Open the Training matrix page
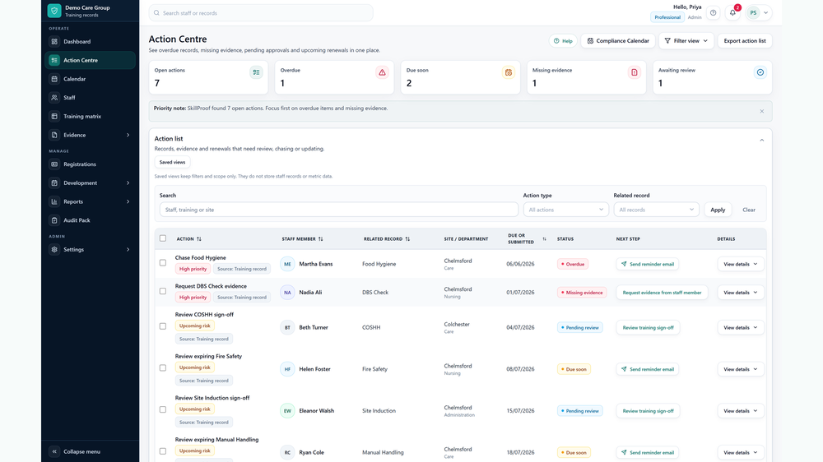This screenshot has width=823, height=462. tap(90, 117)
